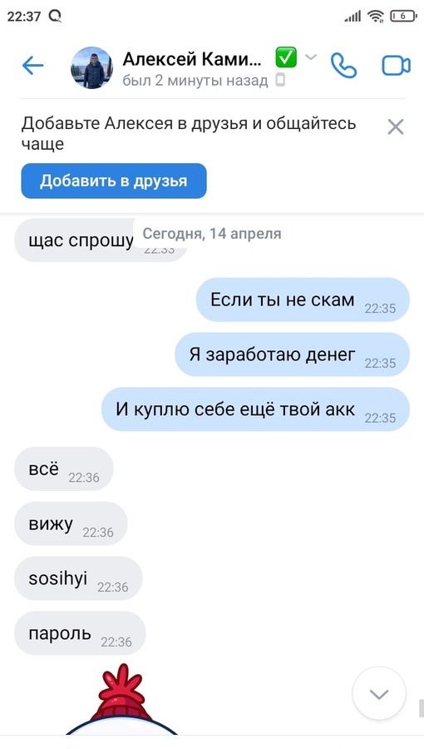Tap the green verified checkmark icon

point(286,57)
